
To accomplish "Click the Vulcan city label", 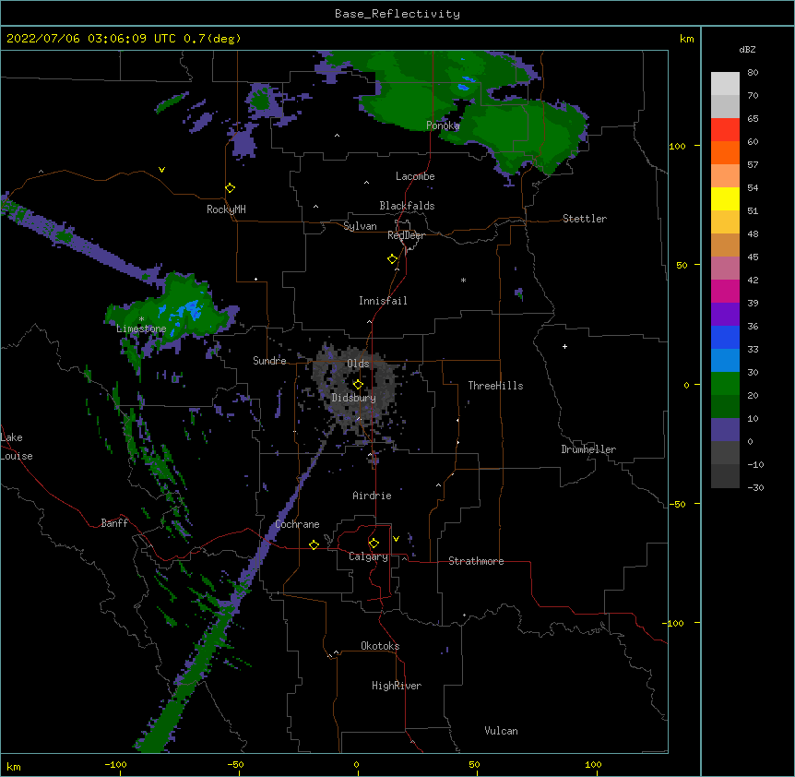I will (x=501, y=731).
